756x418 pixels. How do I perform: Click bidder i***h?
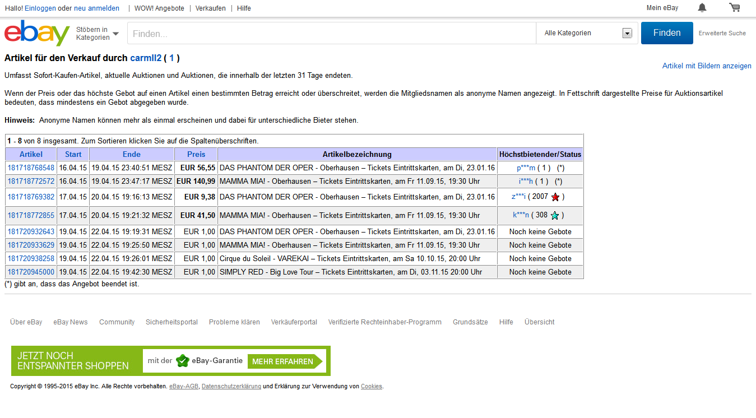526,181
